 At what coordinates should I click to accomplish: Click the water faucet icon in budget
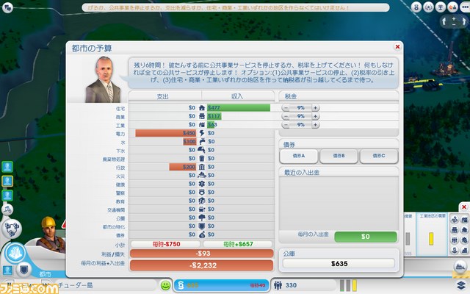point(202,141)
